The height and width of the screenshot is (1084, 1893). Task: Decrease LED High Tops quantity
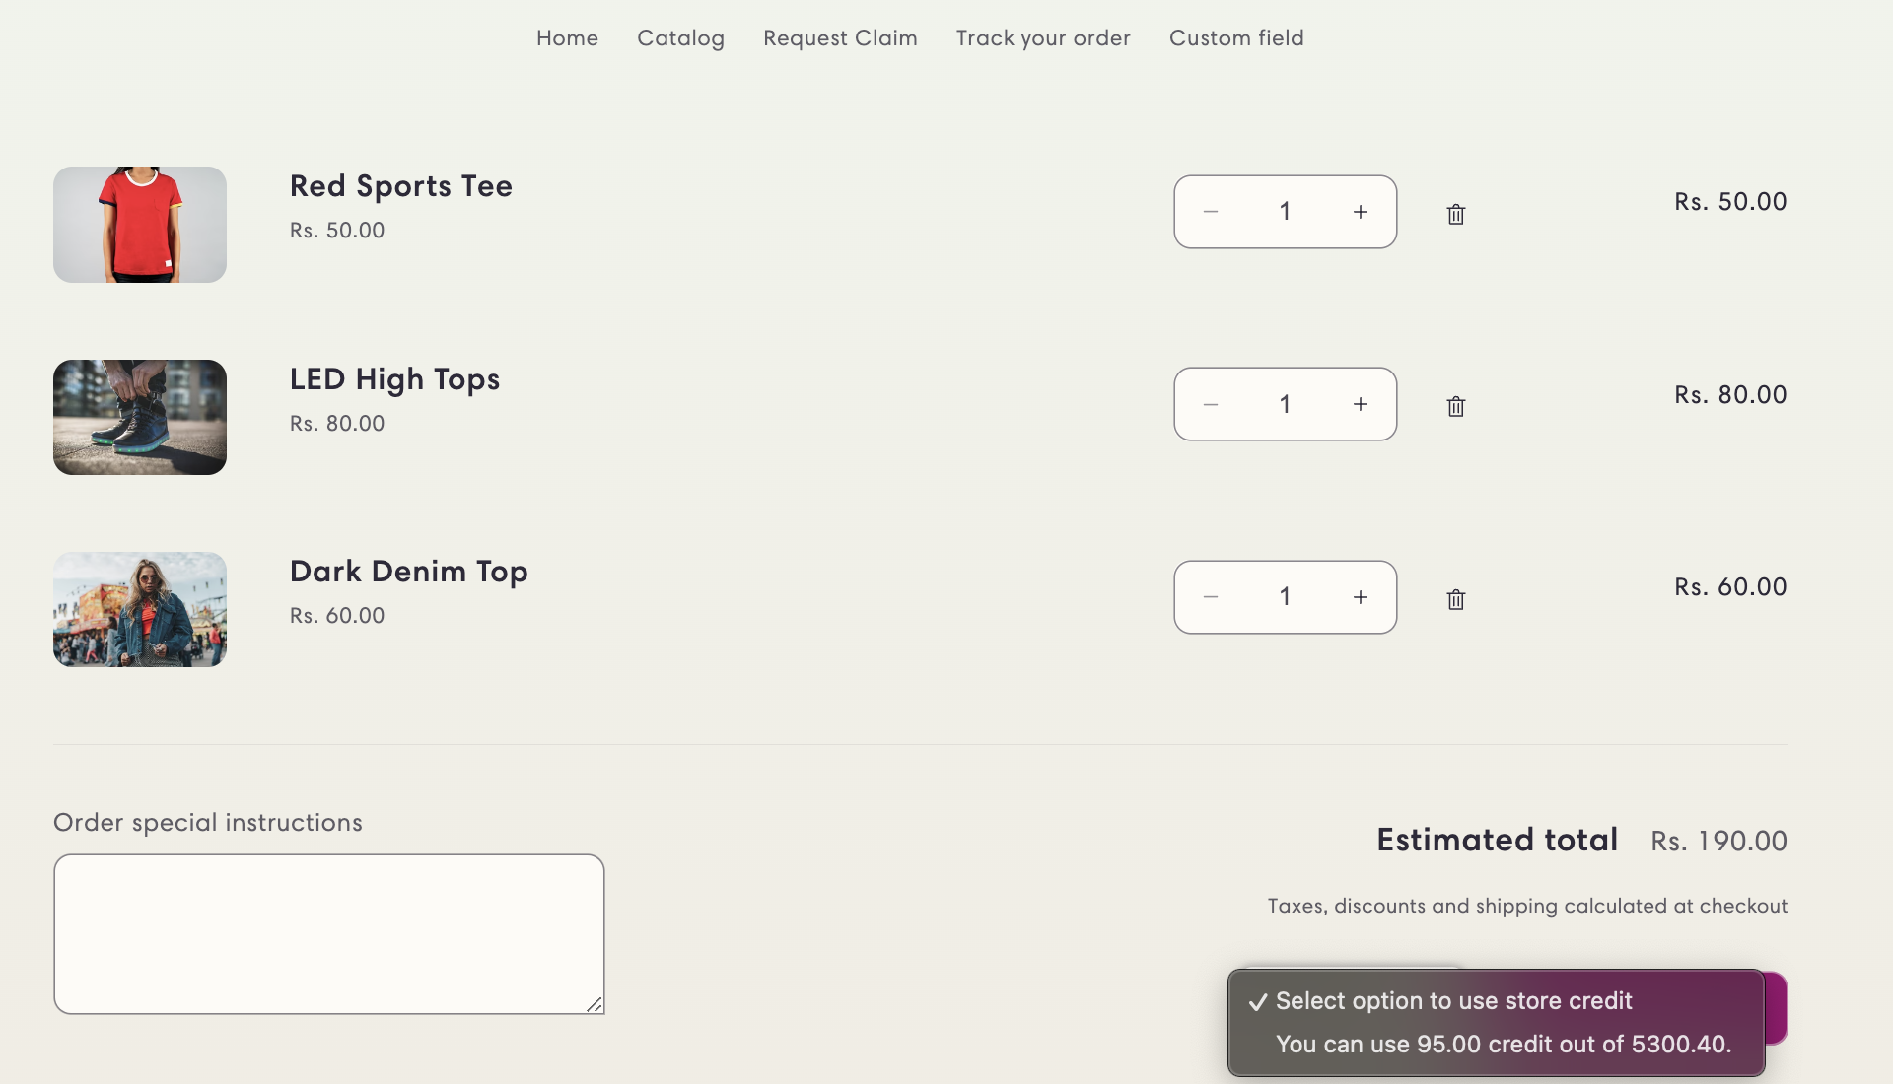[1211, 404]
